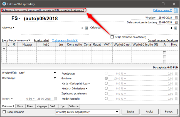Image resolution: width=180 pixels, height=117 pixels.
Task: Tick third checkbox in column A
Action: pyautogui.click(x=164, y=61)
